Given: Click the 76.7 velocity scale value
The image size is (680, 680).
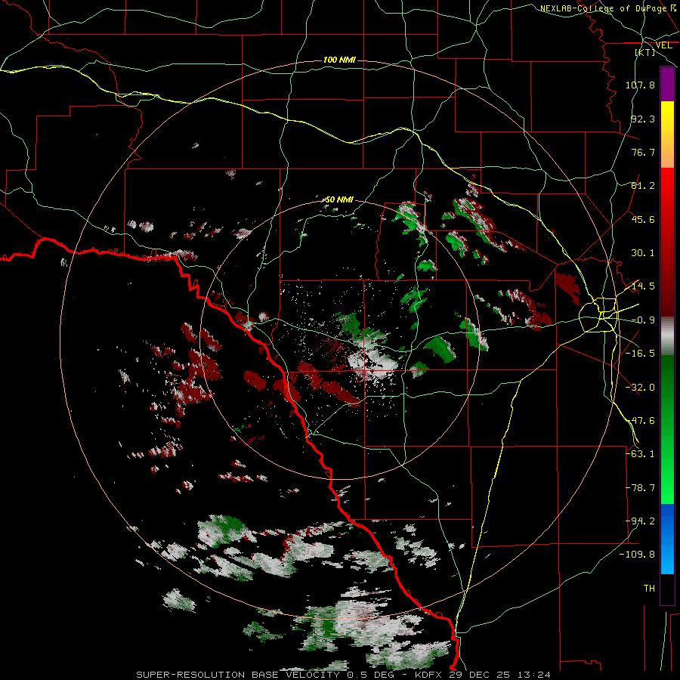Looking at the screenshot, I should point(643,152).
